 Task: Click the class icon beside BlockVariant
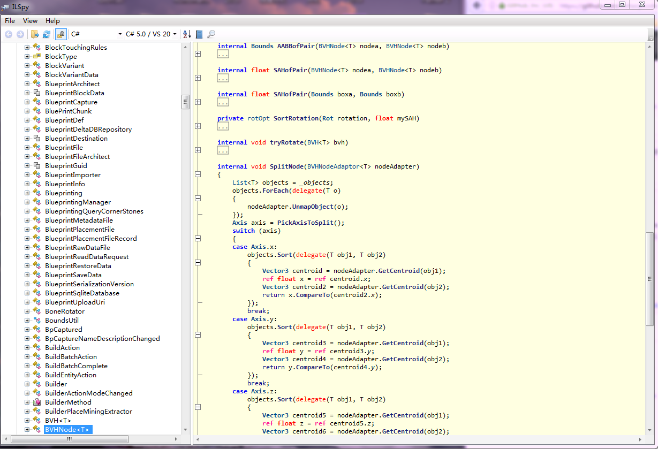37,66
